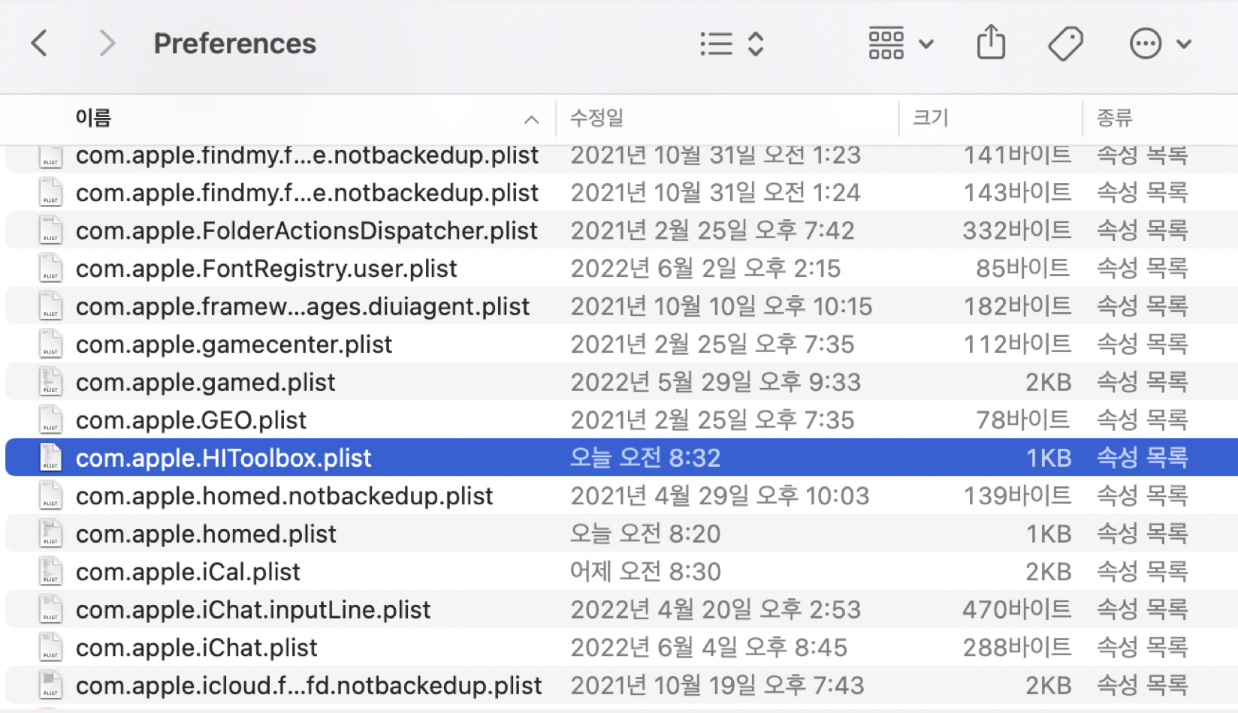Click plist icon of com.apple.FontRegistry.user.plist
Screen dimensions: 1238x713
coord(50,269)
